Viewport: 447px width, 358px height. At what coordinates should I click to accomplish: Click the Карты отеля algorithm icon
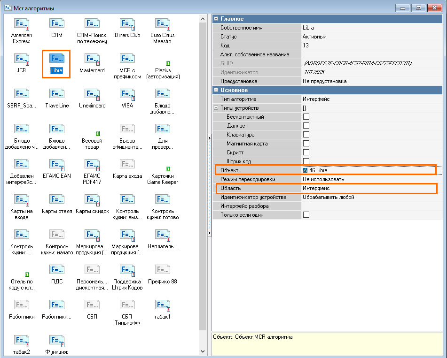coord(57,200)
